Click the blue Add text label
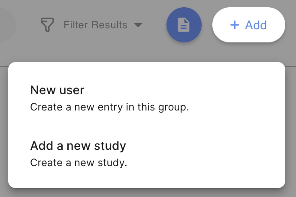 256,25
